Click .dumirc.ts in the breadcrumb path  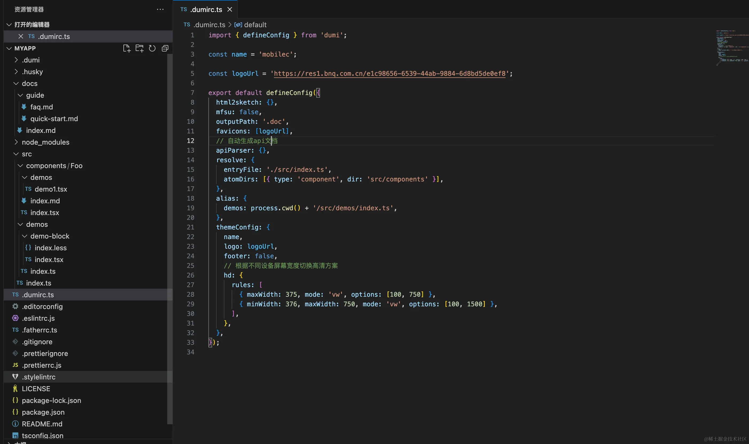(x=209, y=25)
